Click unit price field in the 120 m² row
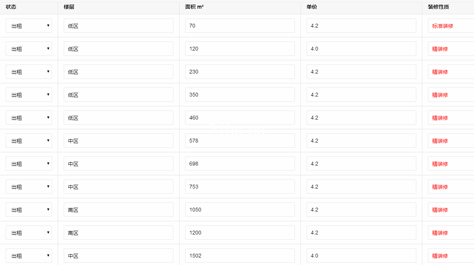Image resolution: width=474 pixels, height=265 pixels. (x=361, y=49)
